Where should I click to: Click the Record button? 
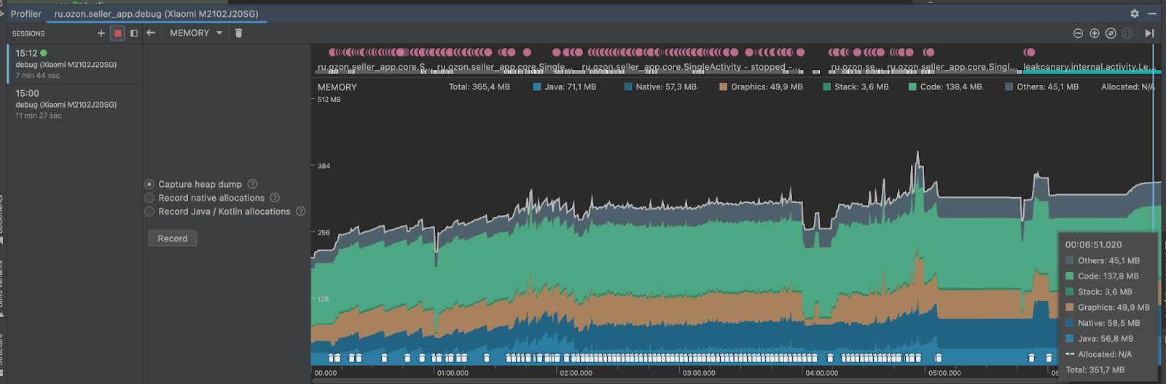click(173, 239)
